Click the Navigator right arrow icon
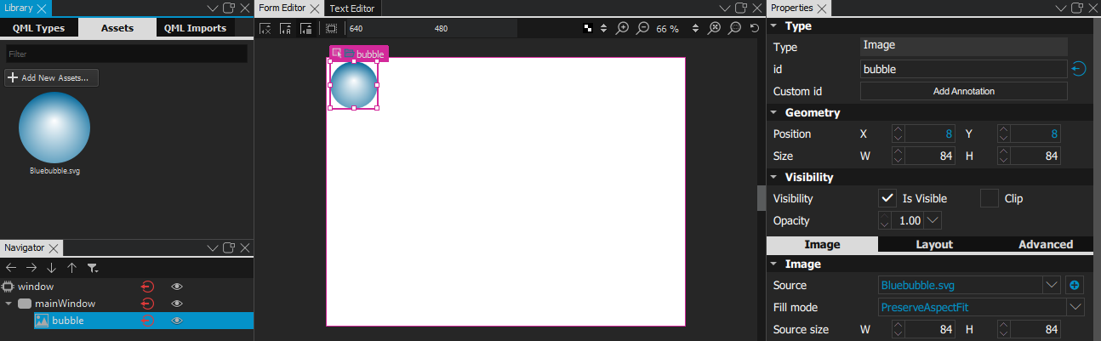Viewport: 1101px width, 341px height. click(31, 267)
